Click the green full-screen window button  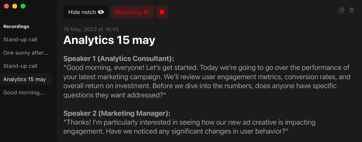tap(23, 6)
